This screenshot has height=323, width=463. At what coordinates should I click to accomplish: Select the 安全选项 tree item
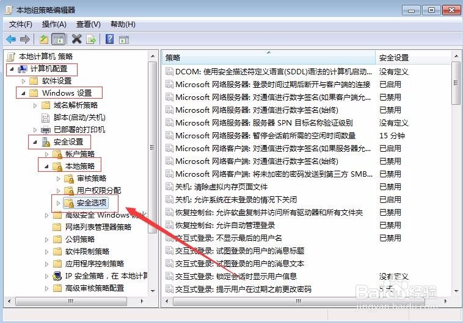(92, 203)
